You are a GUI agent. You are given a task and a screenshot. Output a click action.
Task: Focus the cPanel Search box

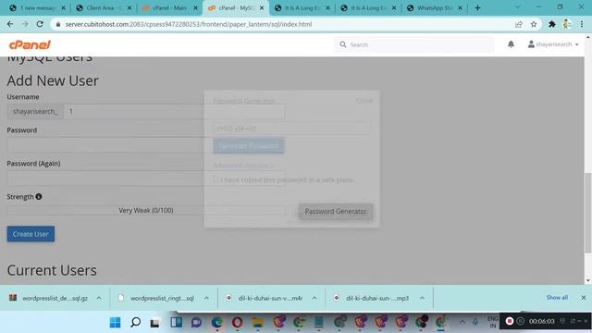[x=414, y=44]
